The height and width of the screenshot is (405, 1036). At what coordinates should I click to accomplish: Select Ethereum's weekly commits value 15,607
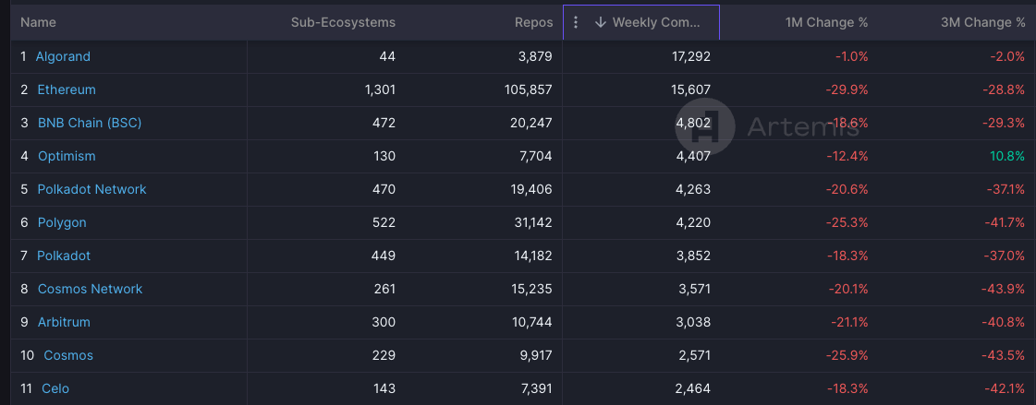click(691, 89)
